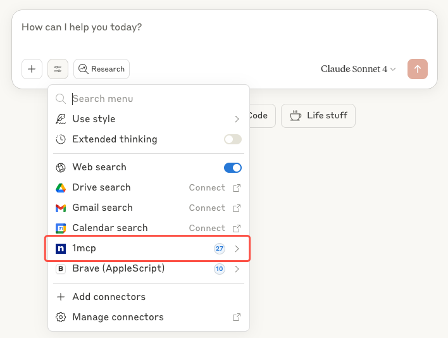The image size is (448, 338).
Task: Open the Use style submenu
Action: point(149,119)
